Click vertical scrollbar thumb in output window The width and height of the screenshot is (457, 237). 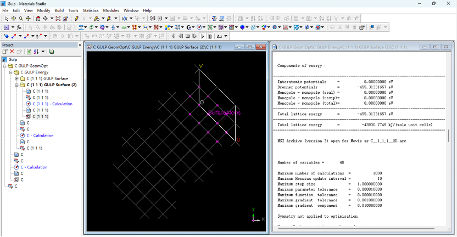coord(449,136)
